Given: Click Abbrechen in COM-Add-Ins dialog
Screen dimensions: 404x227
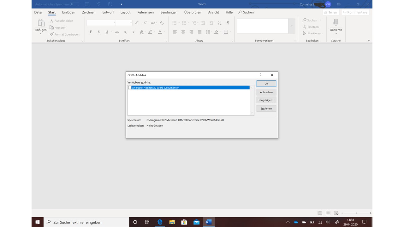Looking at the screenshot, I should [x=266, y=92].
